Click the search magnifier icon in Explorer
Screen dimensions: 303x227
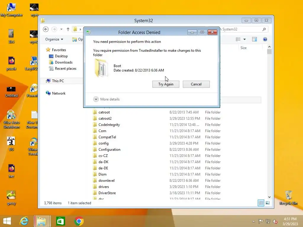pyautogui.click(x=264, y=29)
